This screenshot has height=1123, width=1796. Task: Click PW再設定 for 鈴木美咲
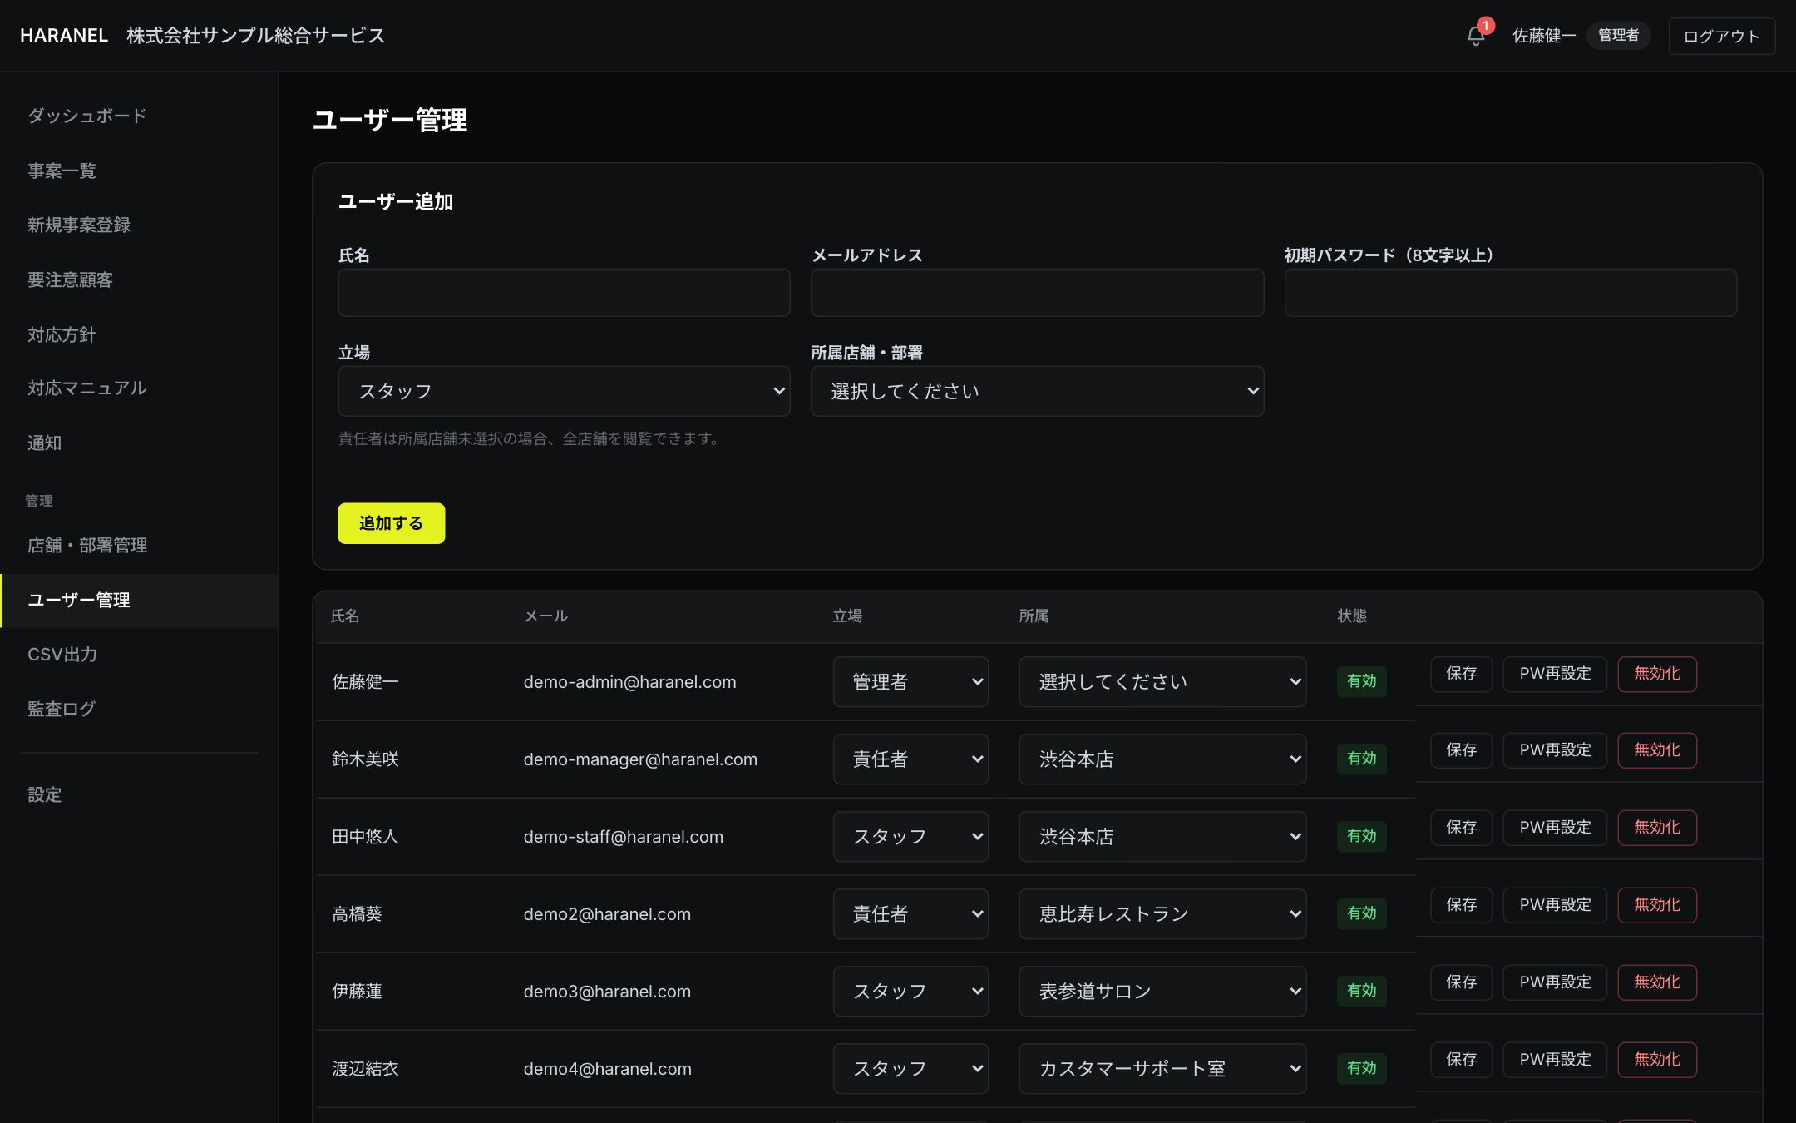click(x=1555, y=750)
